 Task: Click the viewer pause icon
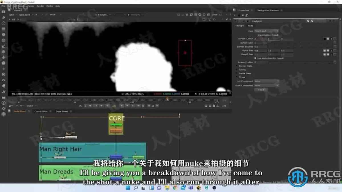tap(208, 15)
